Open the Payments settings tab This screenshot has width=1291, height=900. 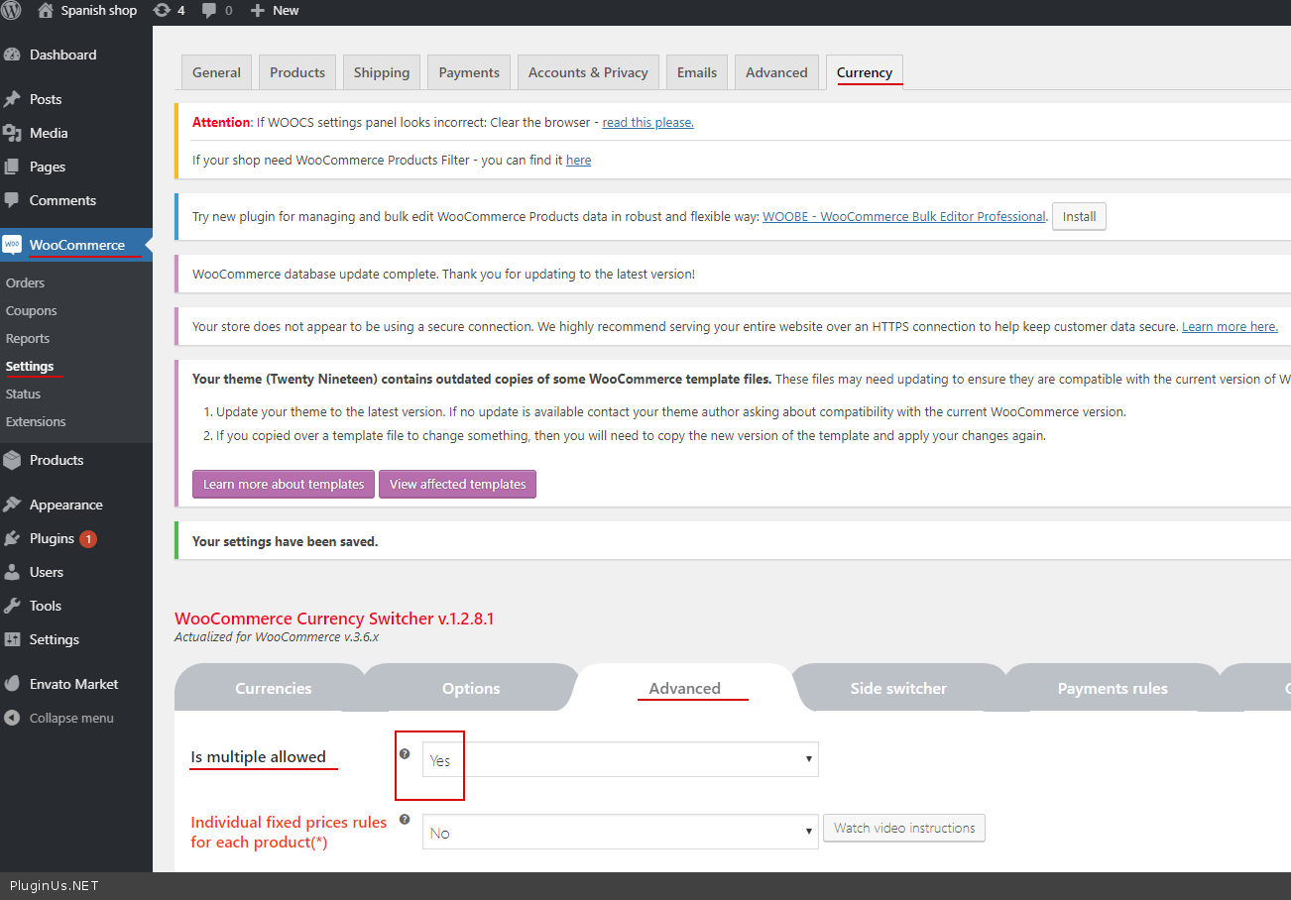click(x=469, y=72)
